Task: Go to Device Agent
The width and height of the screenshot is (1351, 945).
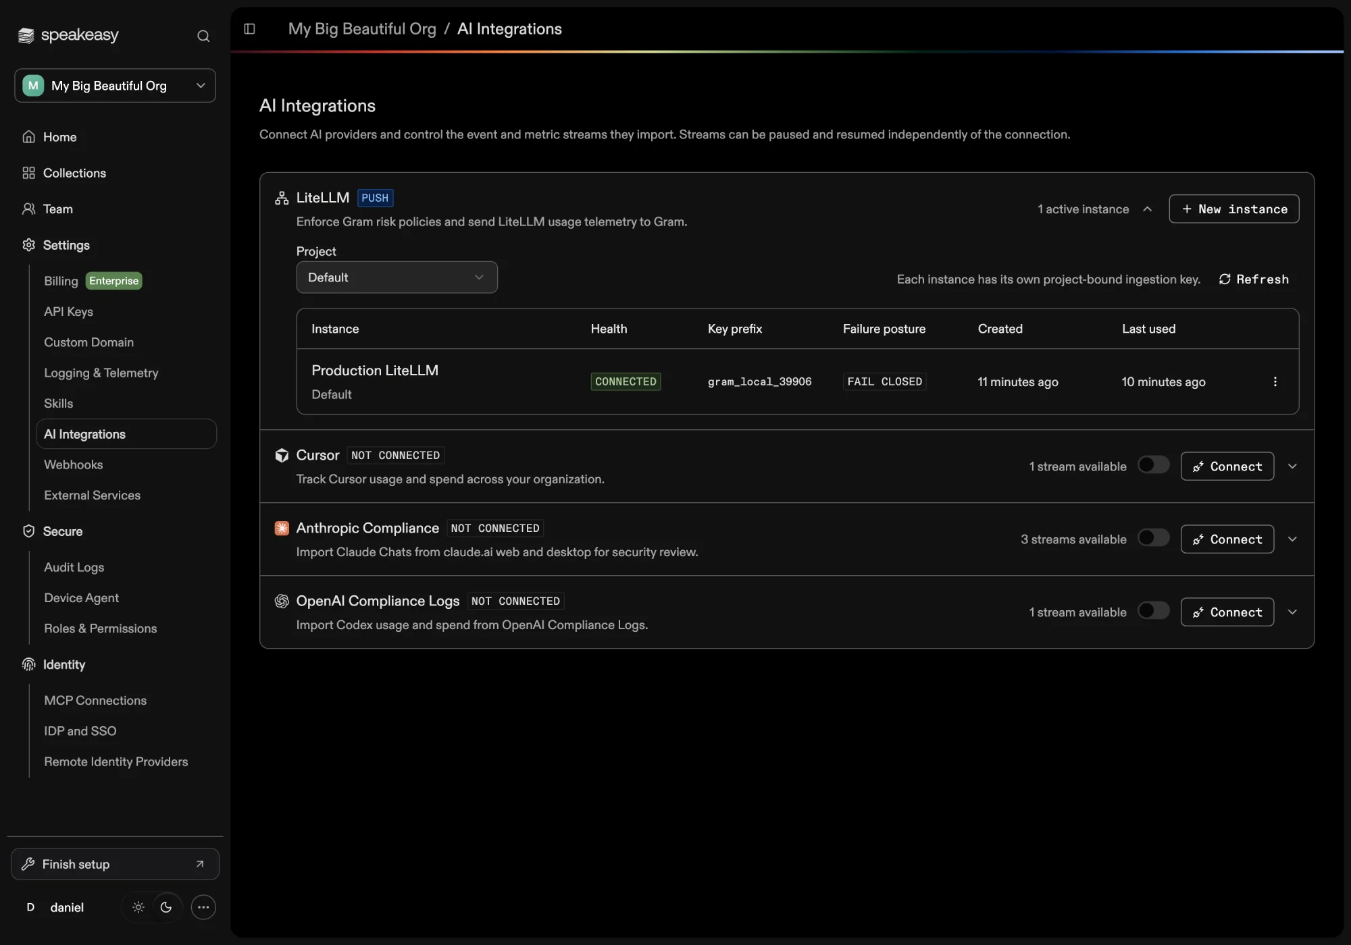Action: 81,598
